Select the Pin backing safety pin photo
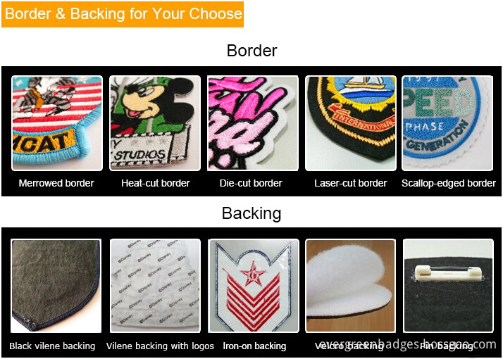The width and height of the screenshot is (503, 359). tap(448, 286)
